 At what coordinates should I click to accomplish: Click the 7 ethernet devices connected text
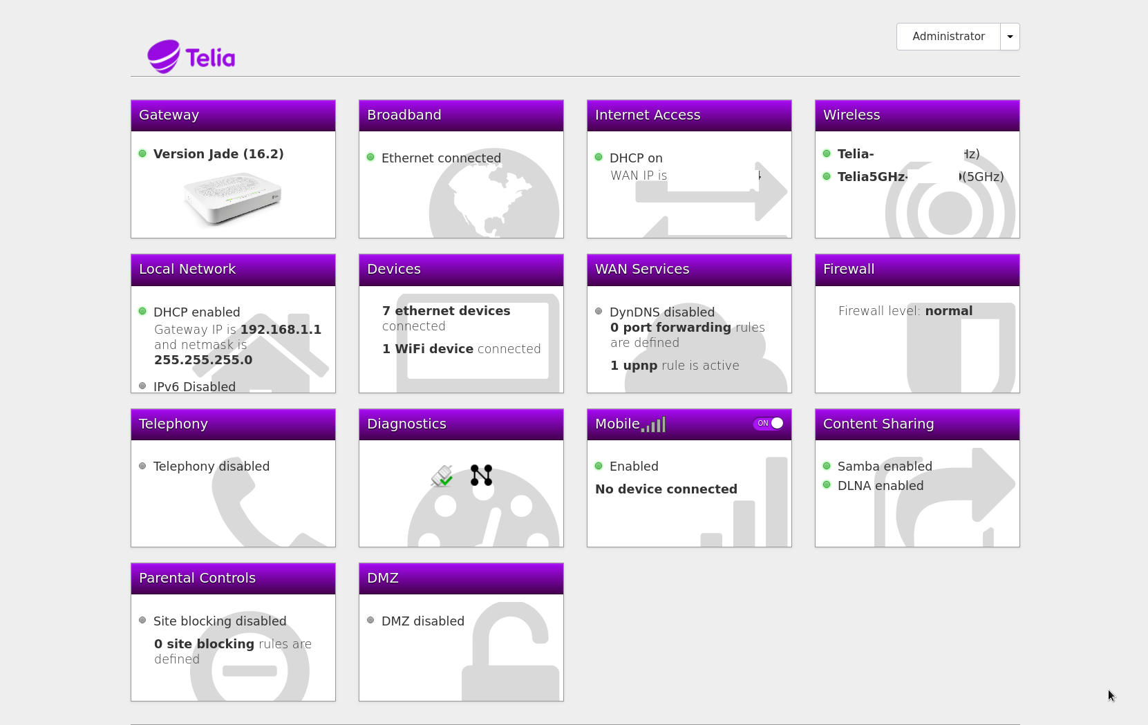pyautogui.click(x=446, y=319)
